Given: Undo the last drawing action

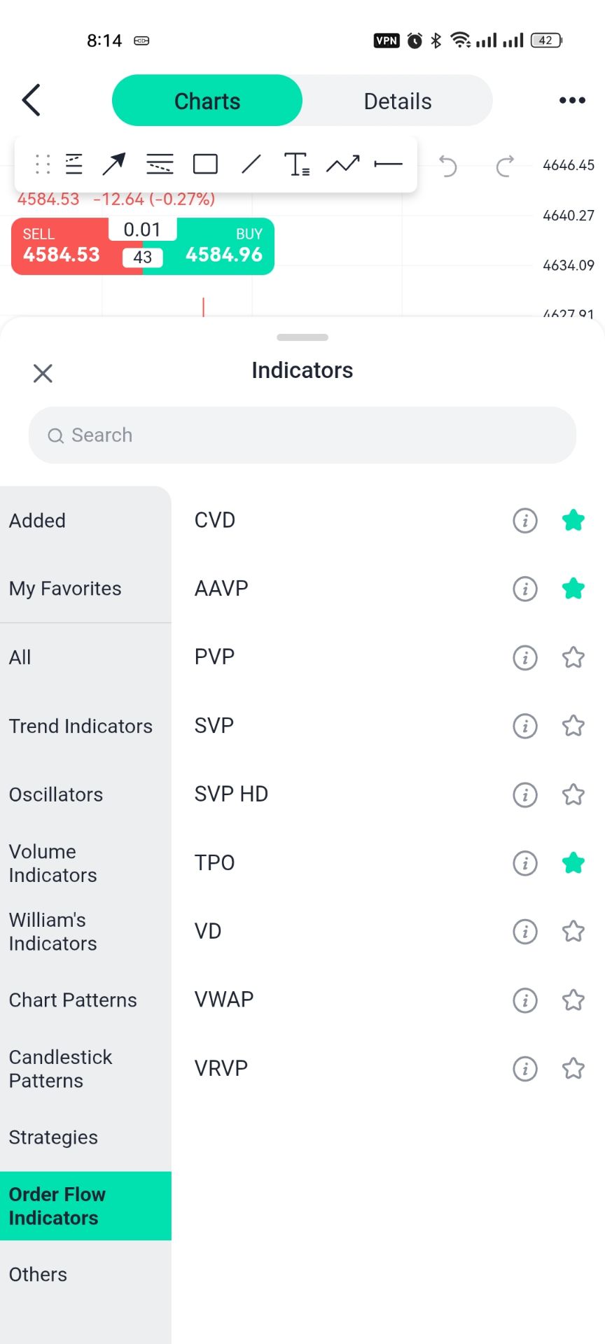Looking at the screenshot, I should 447,166.
